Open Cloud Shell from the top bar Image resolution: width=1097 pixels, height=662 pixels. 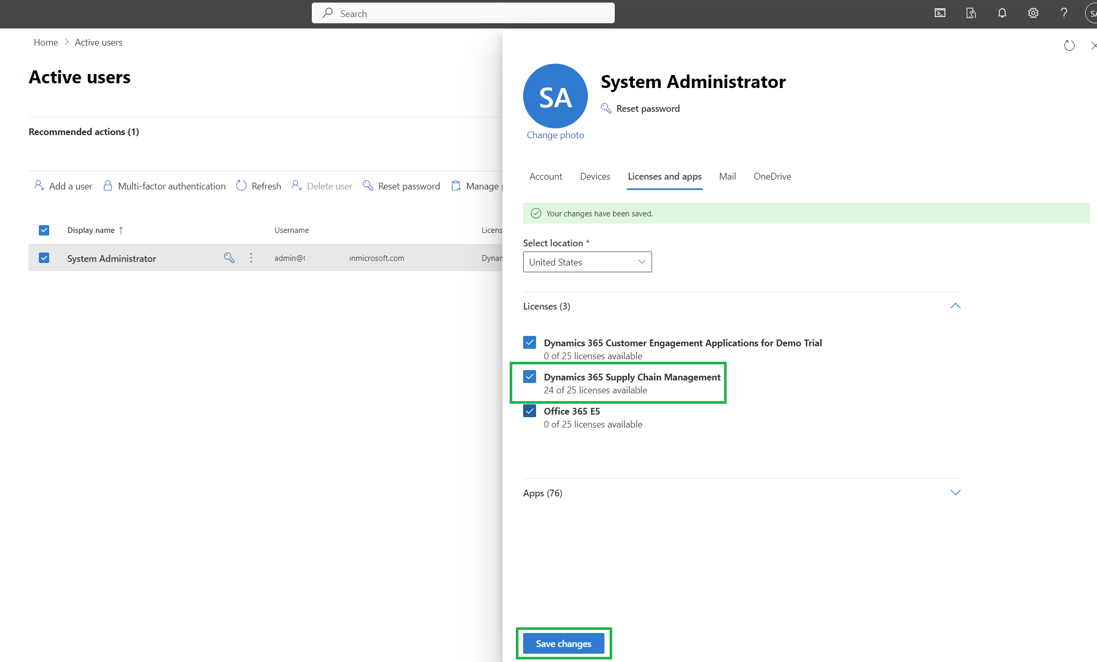(x=940, y=13)
